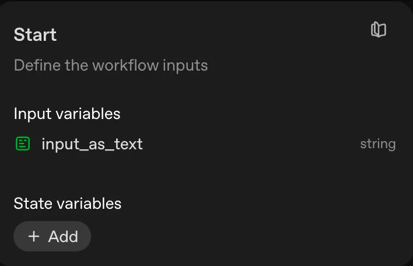Click the Start title text
The height and width of the screenshot is (266, 413).
coord(35,34)
